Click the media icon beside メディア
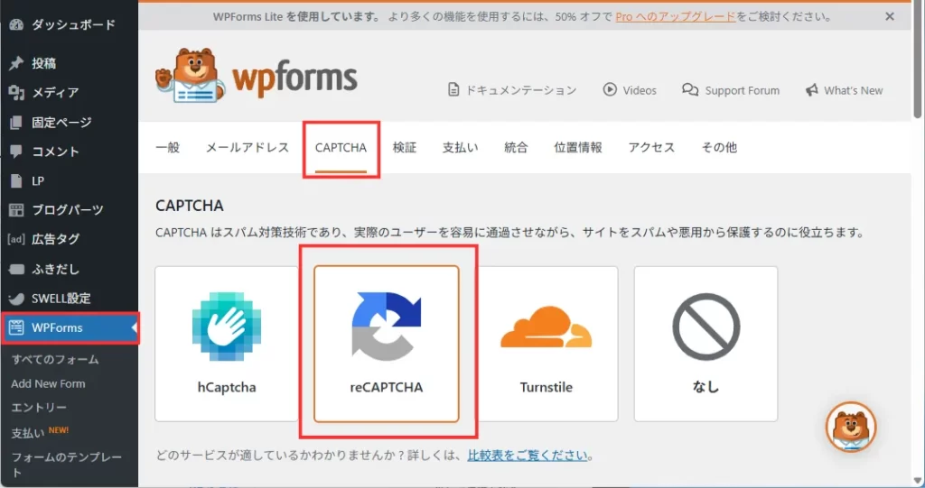Screen dimensions: 925x488 pos(16,93)
